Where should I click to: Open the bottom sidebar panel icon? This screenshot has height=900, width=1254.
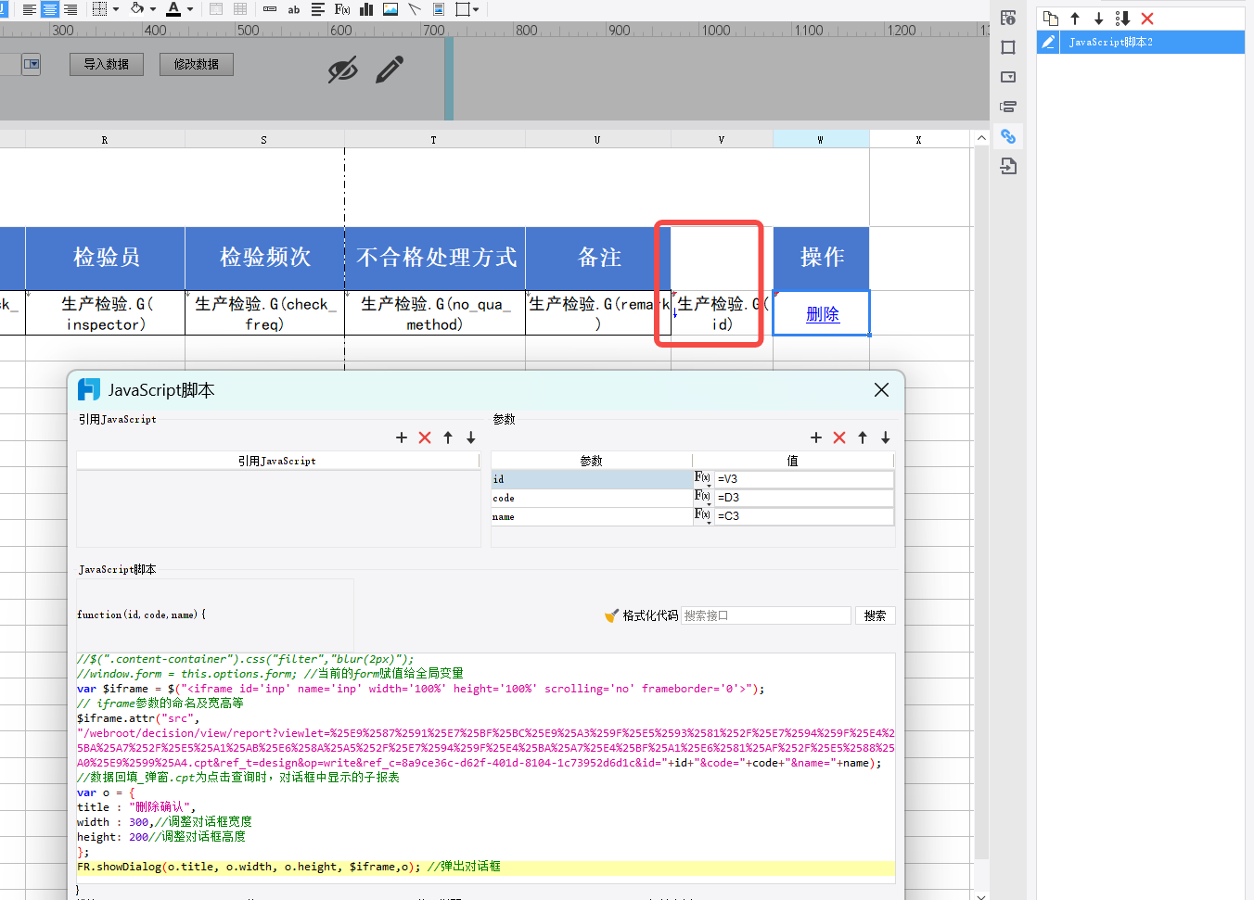click(1008, 166)
